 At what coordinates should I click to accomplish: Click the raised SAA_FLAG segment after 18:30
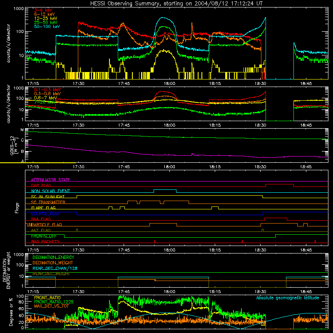coord(276,218)
